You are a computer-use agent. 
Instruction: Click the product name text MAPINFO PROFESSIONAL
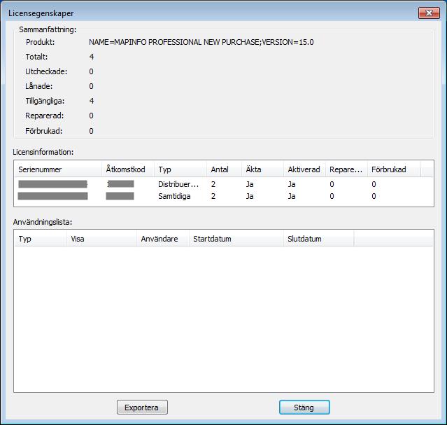(157, 42)
